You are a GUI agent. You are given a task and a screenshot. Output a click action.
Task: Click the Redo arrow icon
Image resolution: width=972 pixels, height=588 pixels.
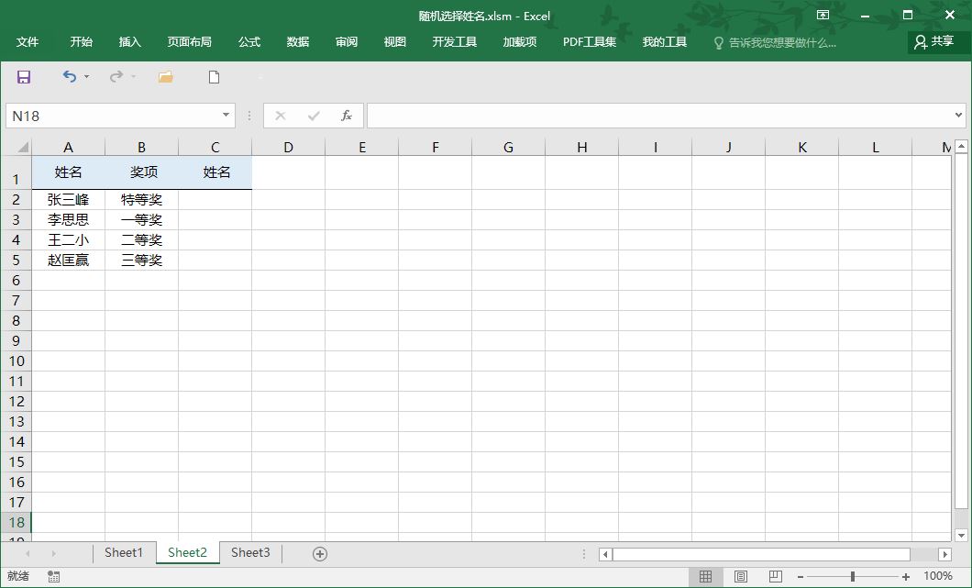(116, 76)
